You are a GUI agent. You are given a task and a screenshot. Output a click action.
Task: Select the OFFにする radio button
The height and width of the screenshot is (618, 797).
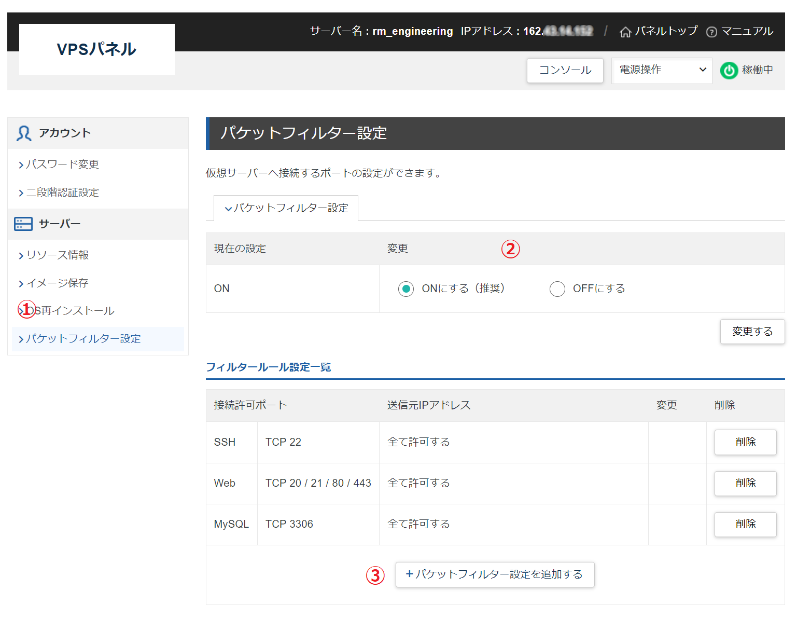click(x=557, y=289)
